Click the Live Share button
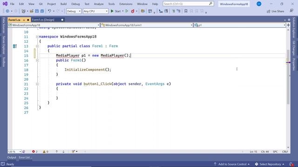The image size is (298, 167). (x=275, y=11)
